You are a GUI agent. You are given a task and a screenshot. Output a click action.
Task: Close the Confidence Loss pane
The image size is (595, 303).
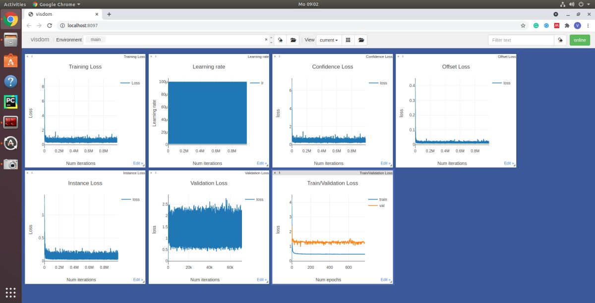(x=275, y=56)
